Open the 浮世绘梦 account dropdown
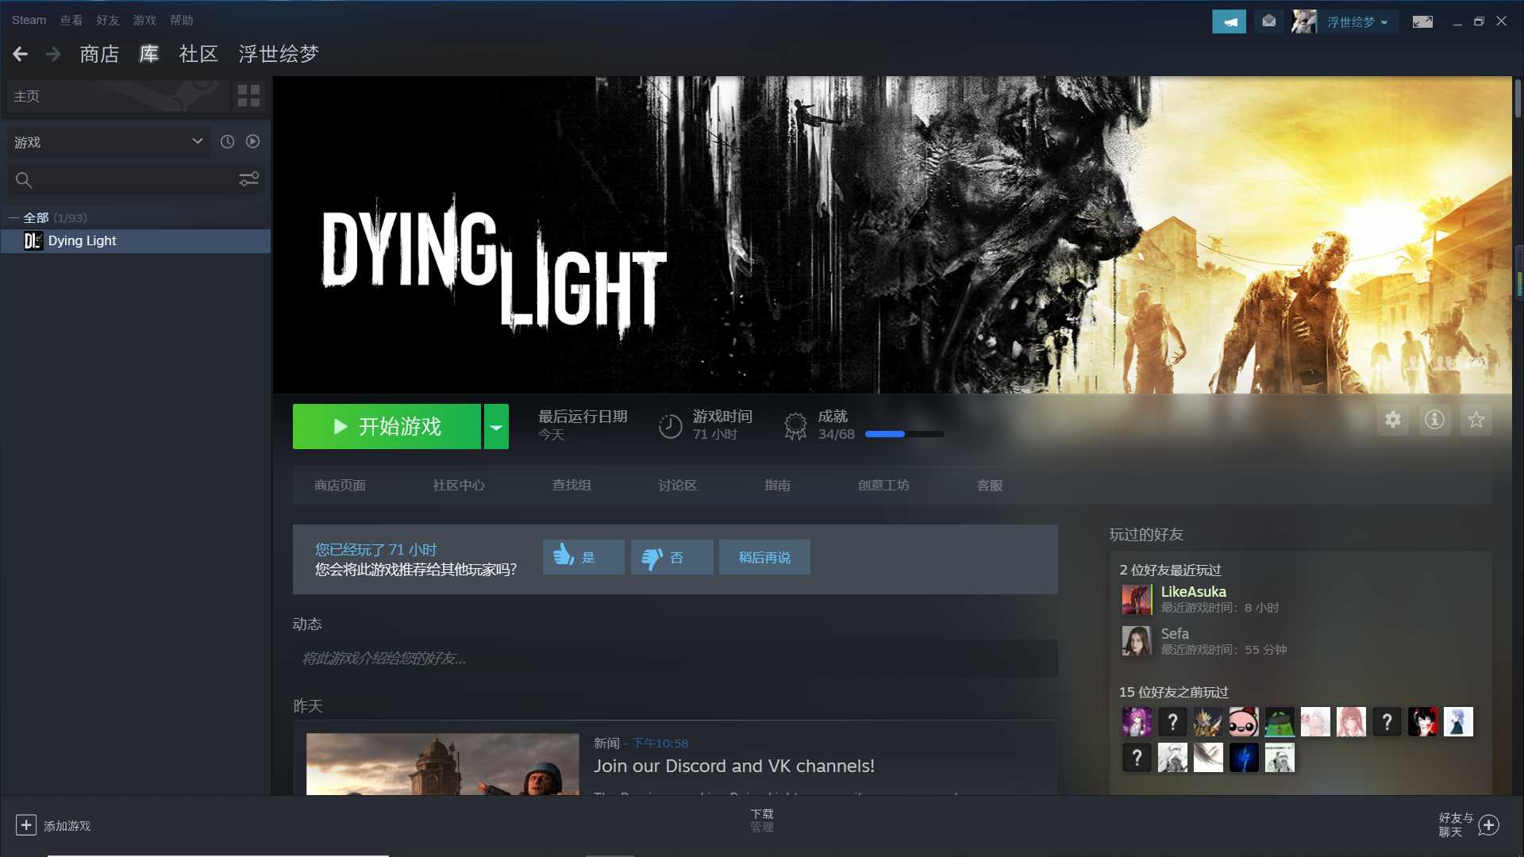Viewport: 1524px width, 857px height. pyautogui.click(x=1357, y=22)
